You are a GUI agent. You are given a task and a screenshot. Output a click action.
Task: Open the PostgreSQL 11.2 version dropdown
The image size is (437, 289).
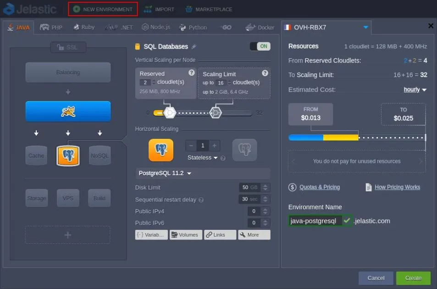[165, 173]
